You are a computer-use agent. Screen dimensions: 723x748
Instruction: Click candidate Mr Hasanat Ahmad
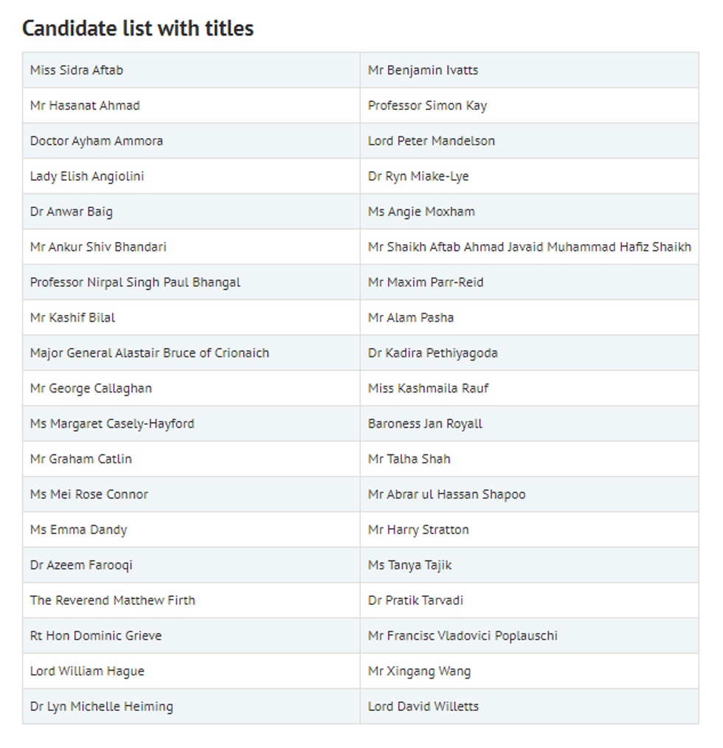85,105
